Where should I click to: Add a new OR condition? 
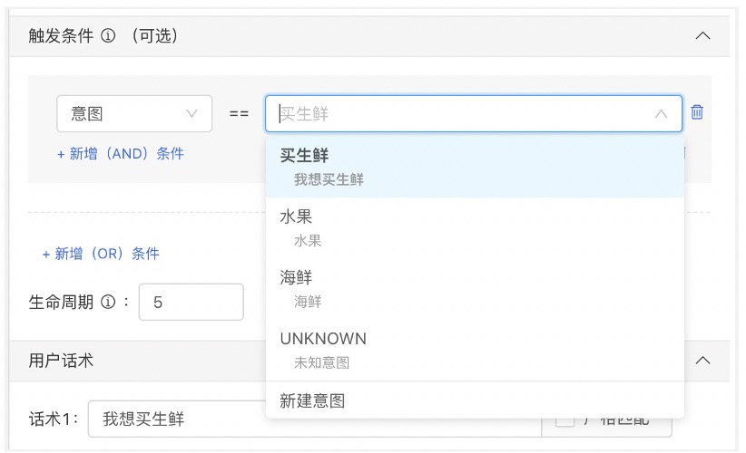point(101,254)
